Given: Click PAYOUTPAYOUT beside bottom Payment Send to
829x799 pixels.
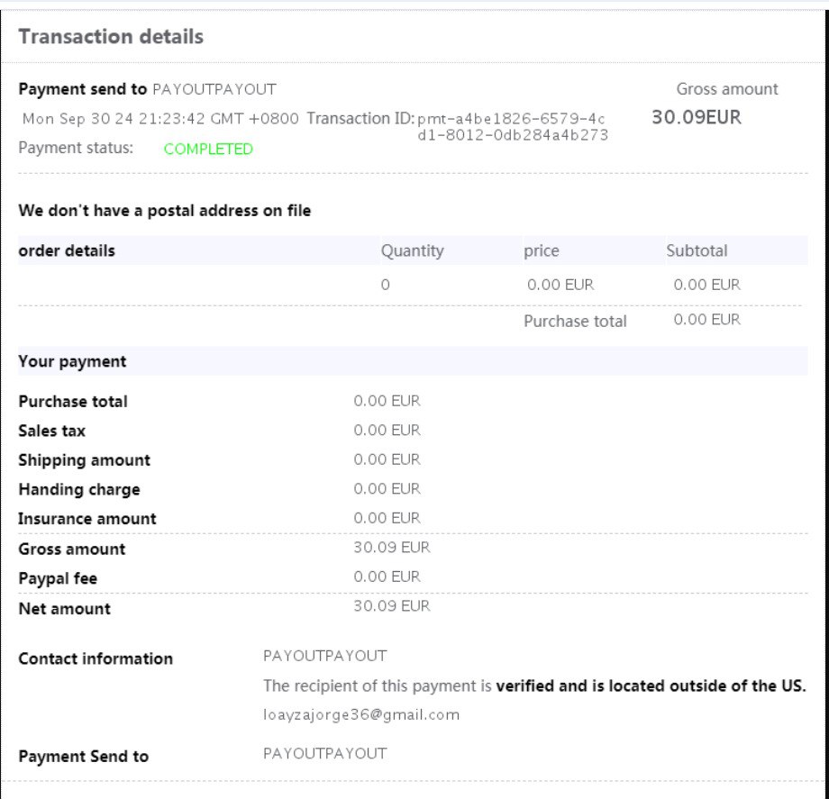Looking at the screenshot, I should pos(324,753).
